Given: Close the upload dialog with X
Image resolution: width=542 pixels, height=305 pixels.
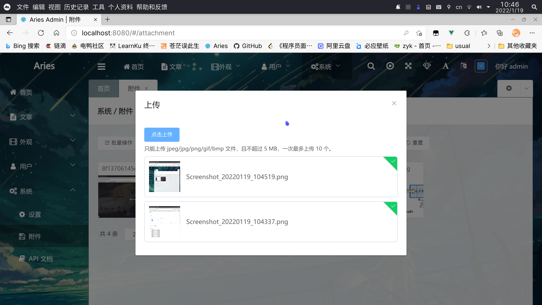Looking at the screenshot, I should pyautogui.click(x=394, y=103).
